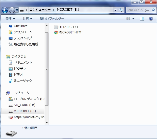
Task: Click the ビデオ film strip icon
Action: 11,75
